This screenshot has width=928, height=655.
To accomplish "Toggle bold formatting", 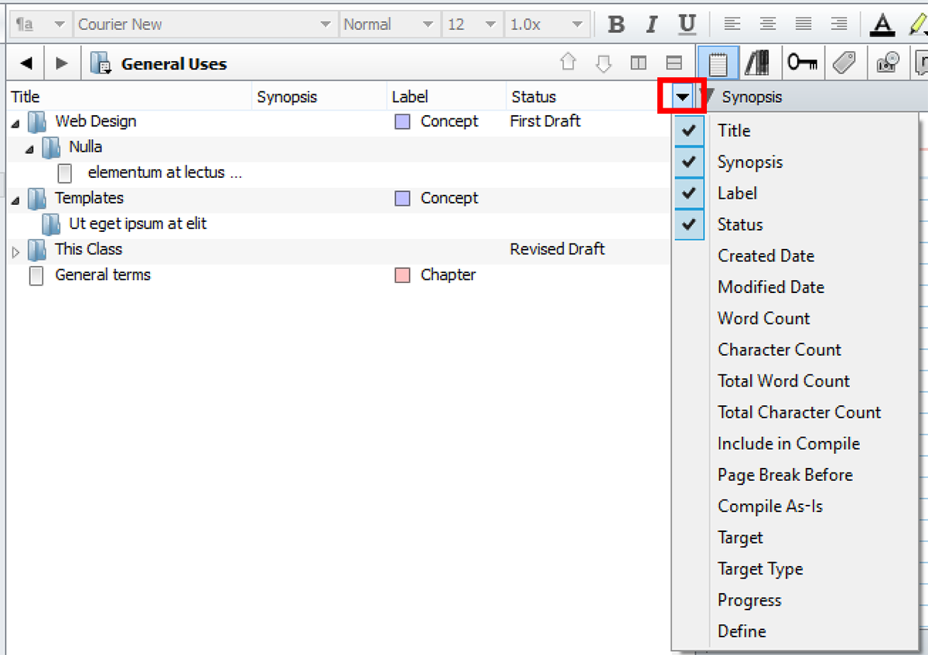I will point(616,25).
